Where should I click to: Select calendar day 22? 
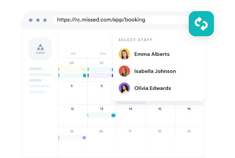point(160,131)
